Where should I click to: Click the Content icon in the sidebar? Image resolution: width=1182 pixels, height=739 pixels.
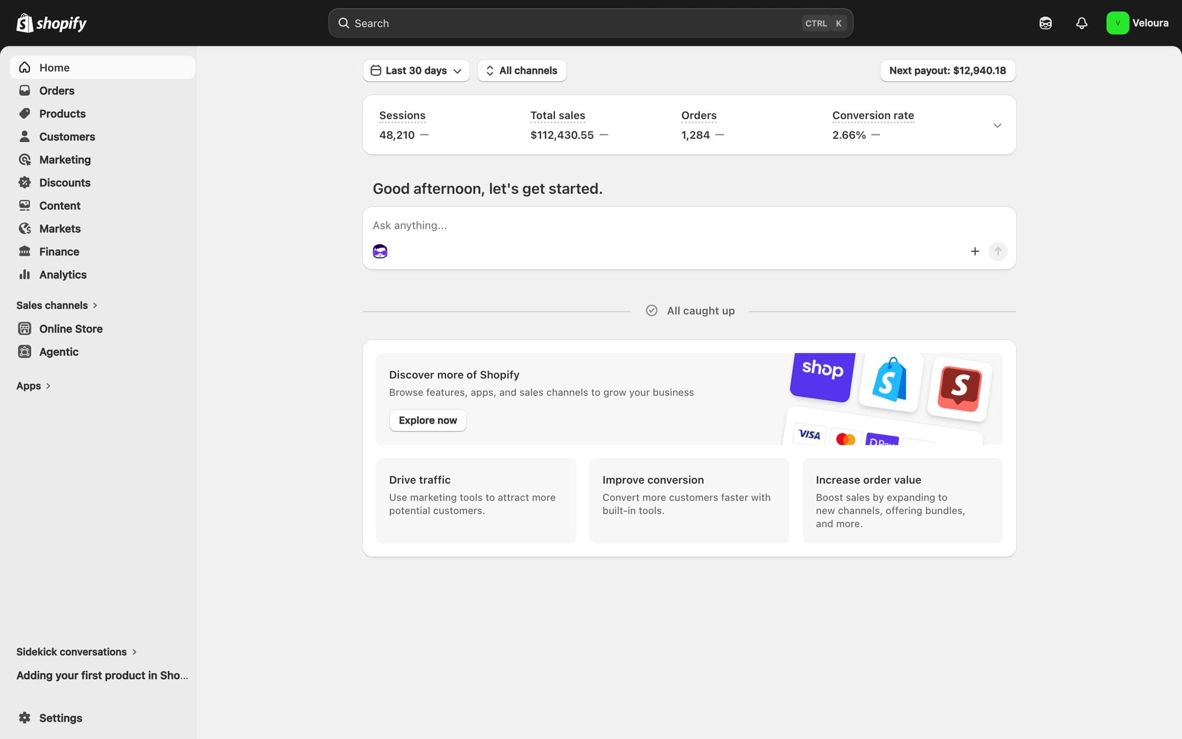point(25,205)
